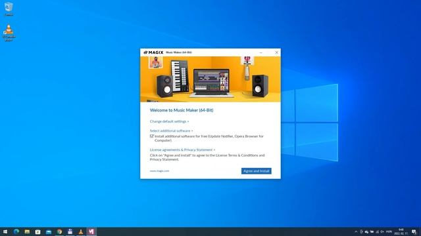Show hidden system tray icons

(356, 231)
